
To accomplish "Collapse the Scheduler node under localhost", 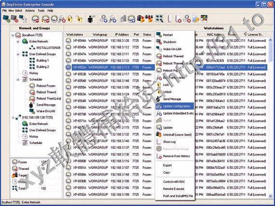I will pyautogui.click(x=18, y=79).
